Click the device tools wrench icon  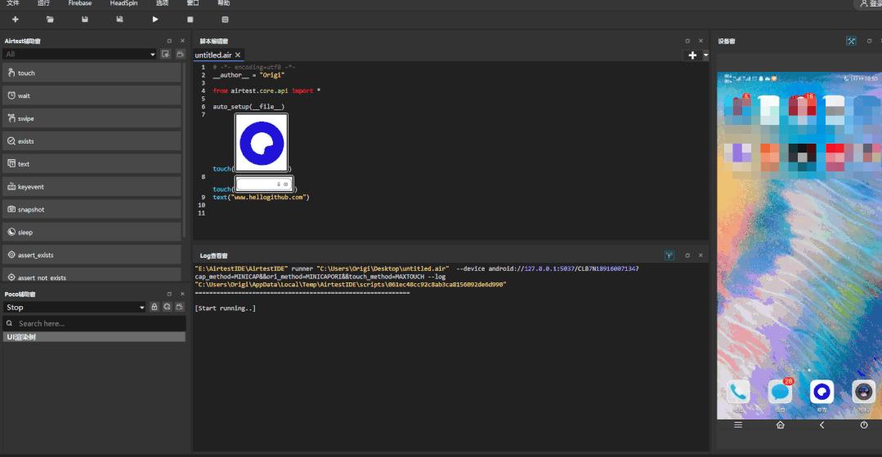(x=851, y=41)
